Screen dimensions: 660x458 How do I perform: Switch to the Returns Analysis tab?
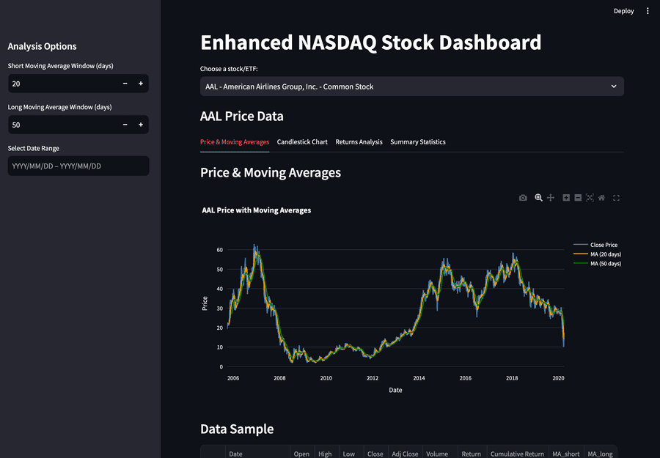(359, 142)
